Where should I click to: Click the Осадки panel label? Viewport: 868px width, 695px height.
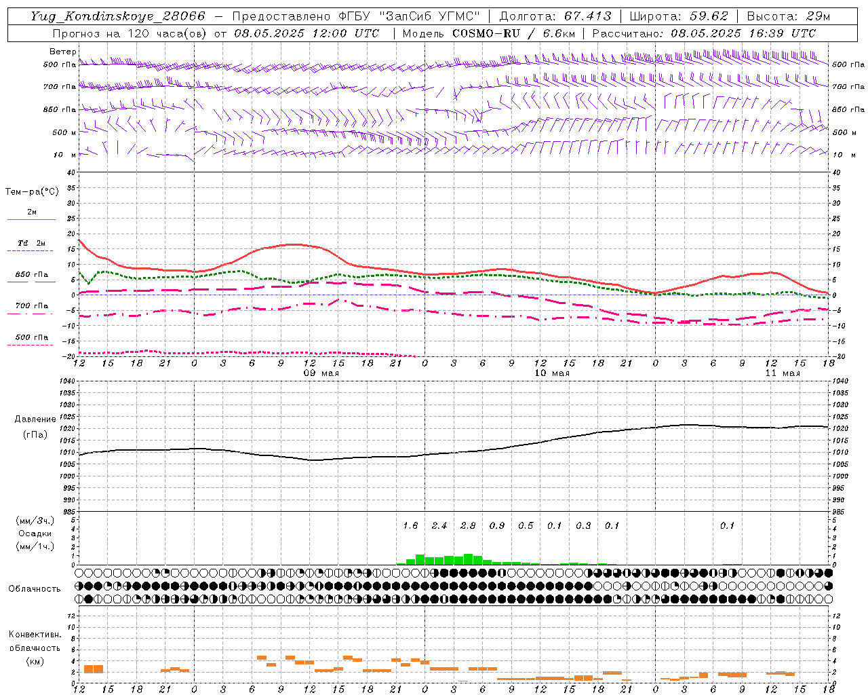click(35, 533)
